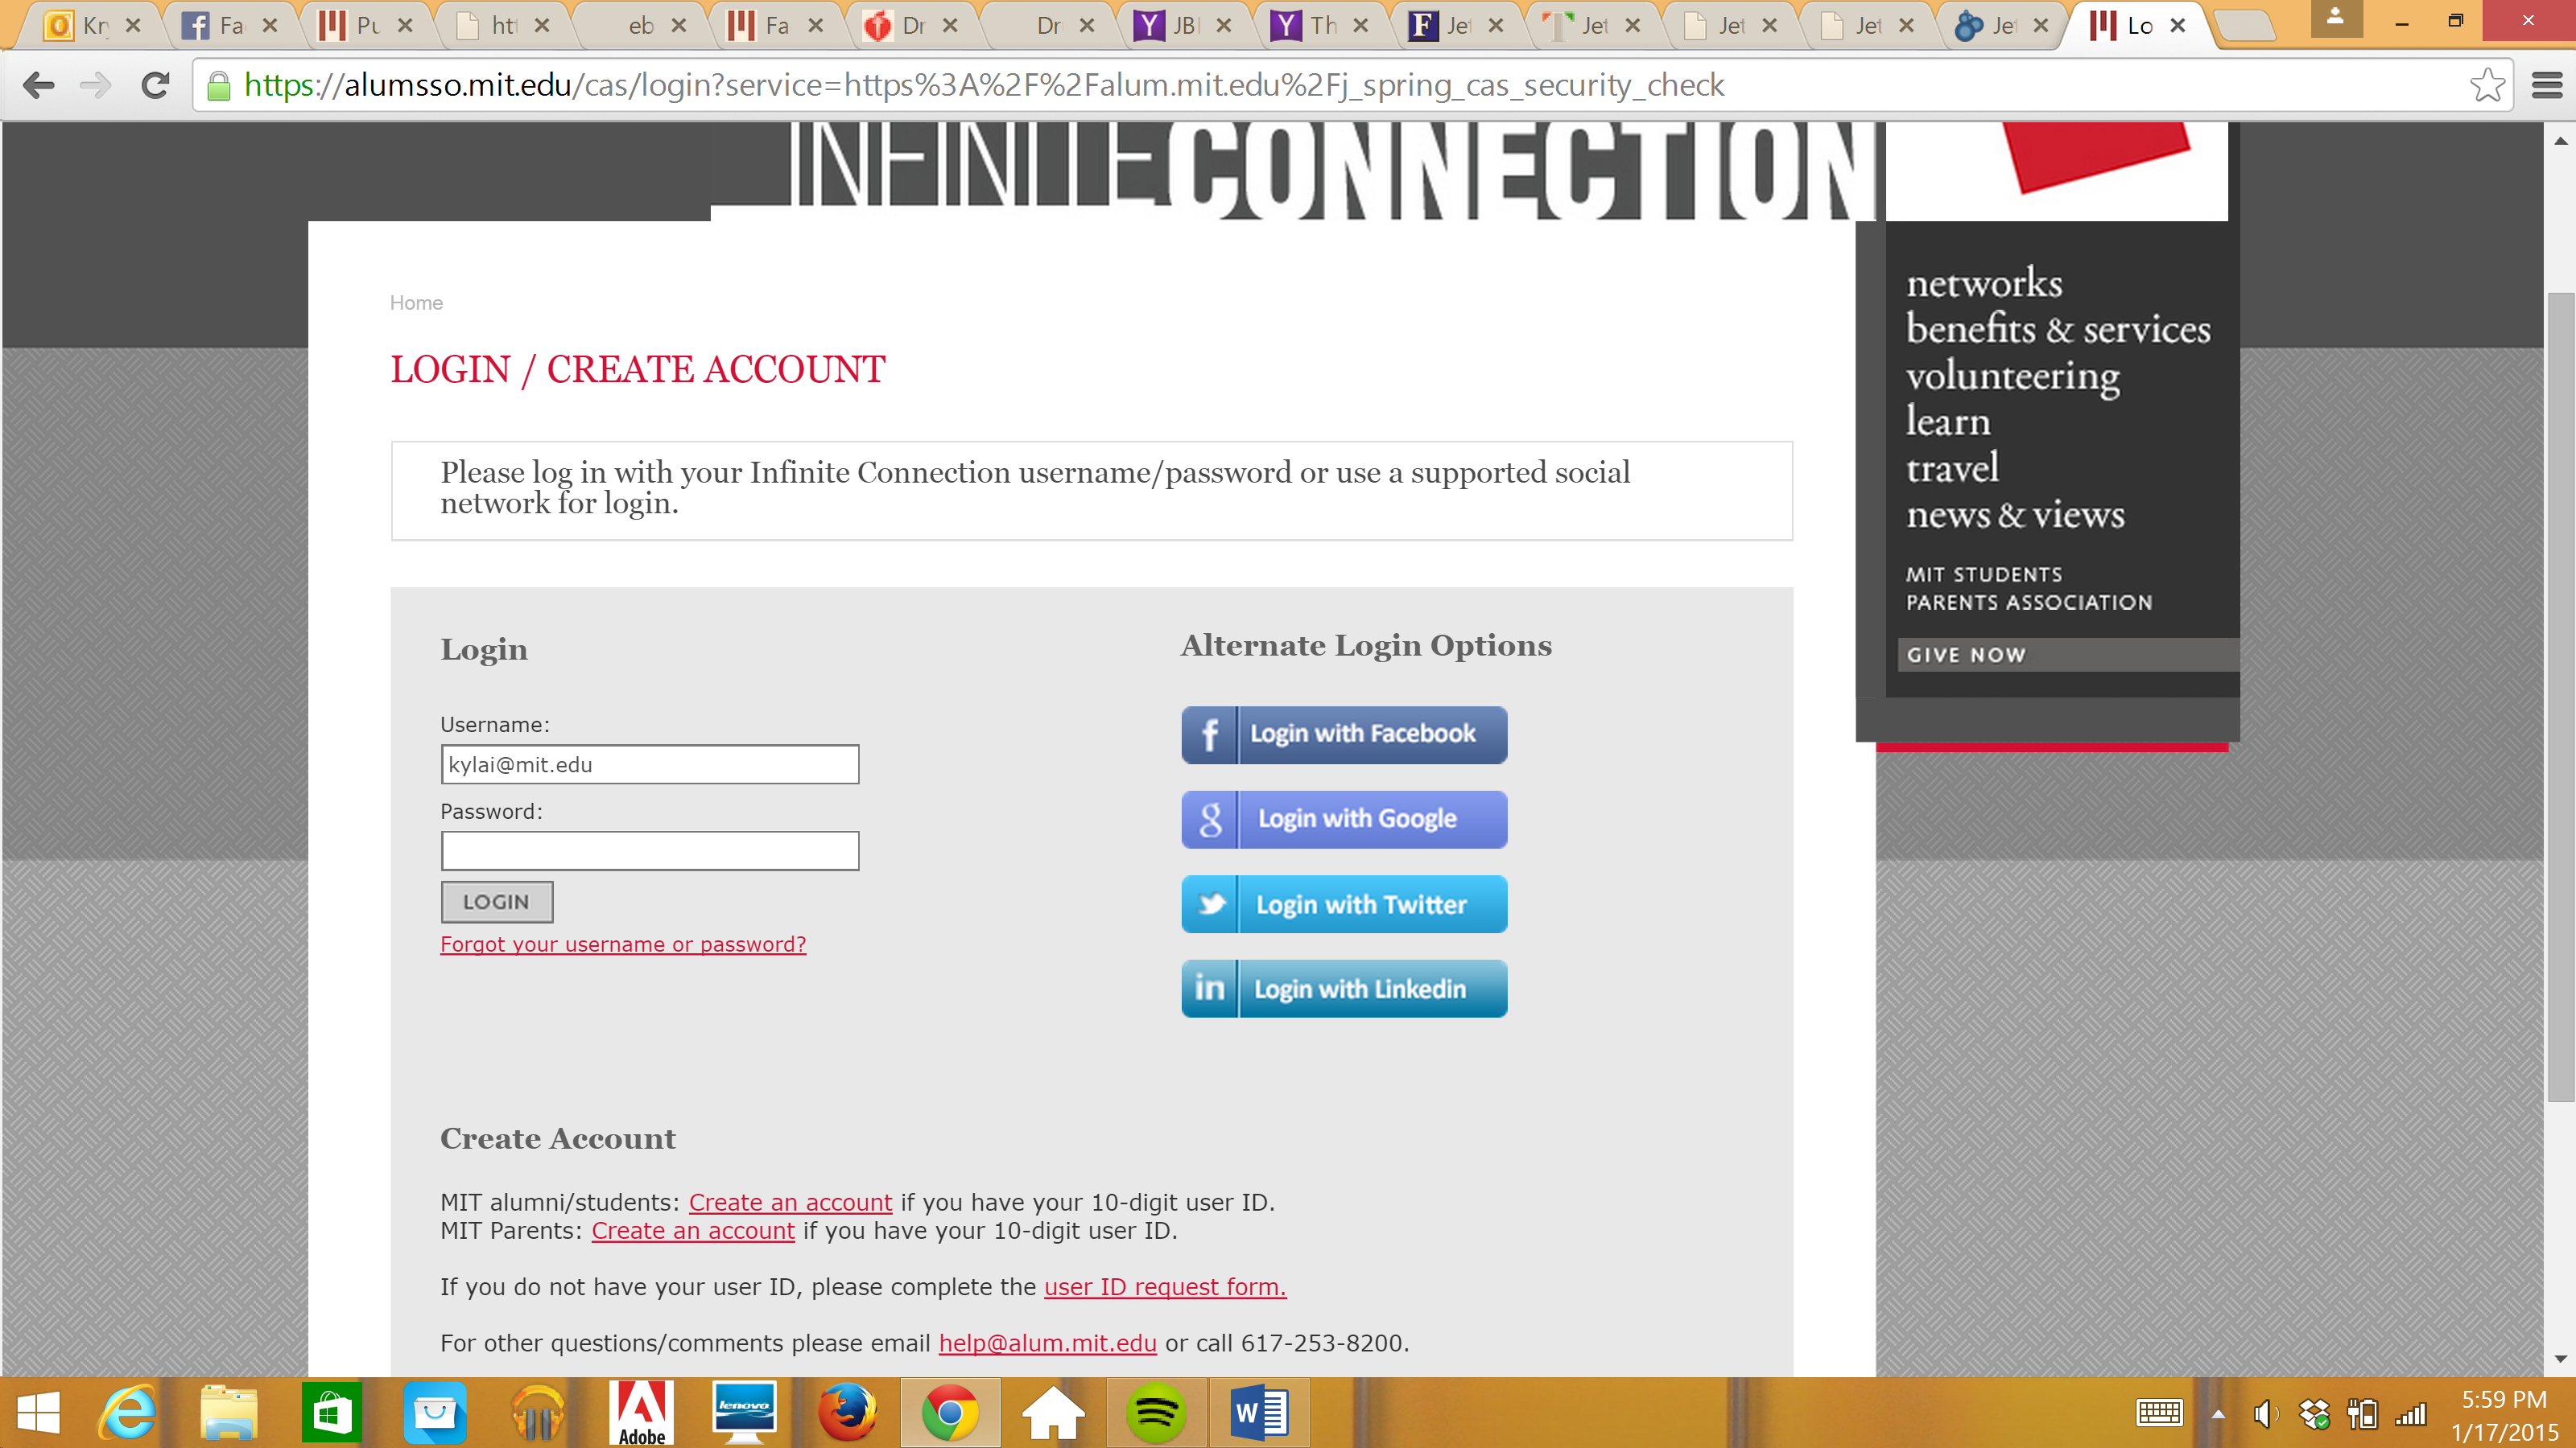Click the Dropbox tray icon
The width and height of the screenshot is (2576, 1448).
tap(2314, 1413)
